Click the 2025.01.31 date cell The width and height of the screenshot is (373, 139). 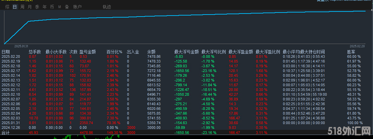[x=11, y=123]
